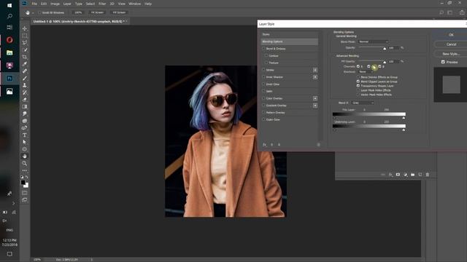Screen dimensions: 467x262
Task: Select the Lasso tool
Action: [x=25, y=43]
